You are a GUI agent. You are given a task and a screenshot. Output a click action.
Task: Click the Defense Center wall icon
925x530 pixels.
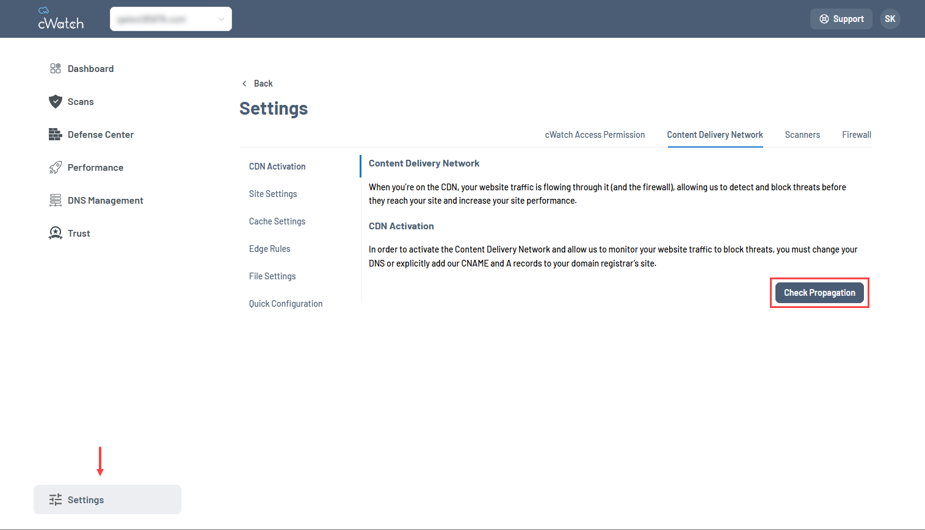pos(56,134)
